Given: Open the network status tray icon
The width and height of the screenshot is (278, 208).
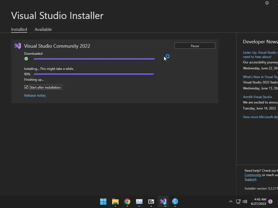Looking at the screenshot, I should pos(238,201).
